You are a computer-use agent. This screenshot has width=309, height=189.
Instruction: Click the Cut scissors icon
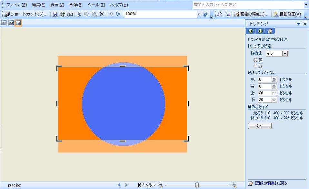(79, 14)
